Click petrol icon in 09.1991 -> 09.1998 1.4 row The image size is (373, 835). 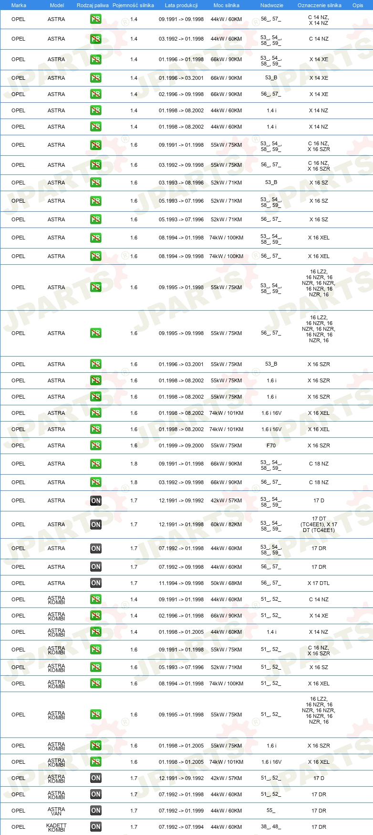point(96,20)
